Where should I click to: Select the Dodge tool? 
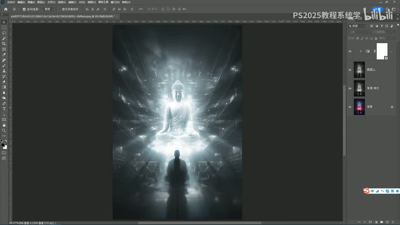4,98
